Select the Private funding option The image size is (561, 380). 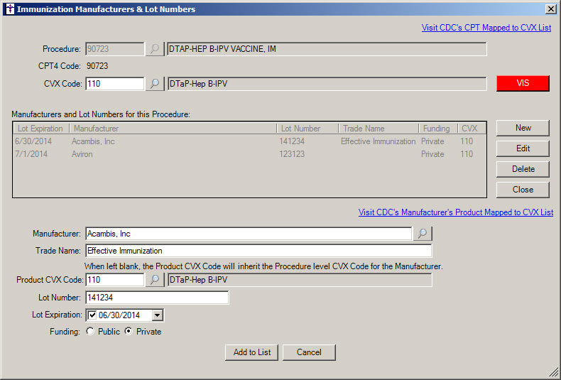[129, 332]
